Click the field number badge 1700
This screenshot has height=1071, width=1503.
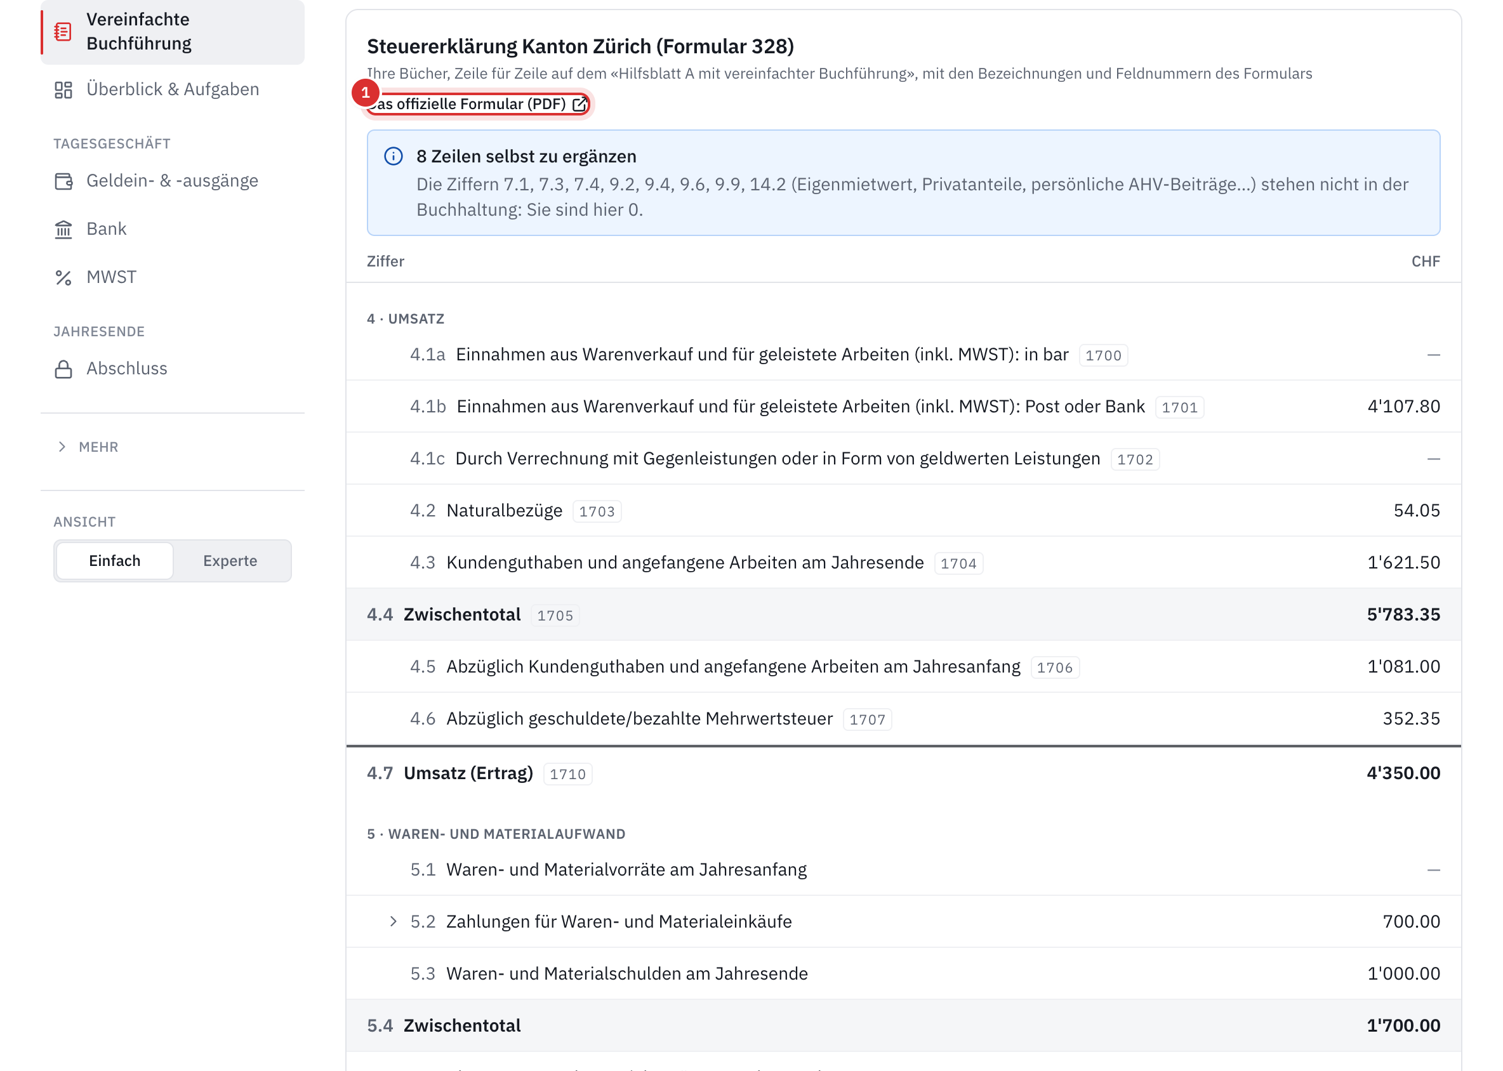[x=1103, y=355]
